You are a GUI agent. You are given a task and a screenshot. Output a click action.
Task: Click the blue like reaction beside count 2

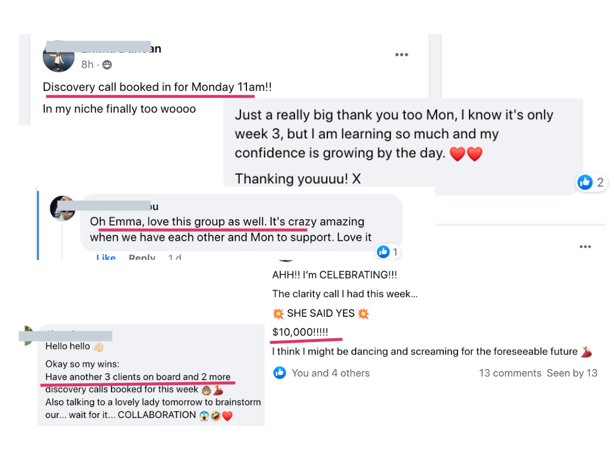(x=585, y=183)
